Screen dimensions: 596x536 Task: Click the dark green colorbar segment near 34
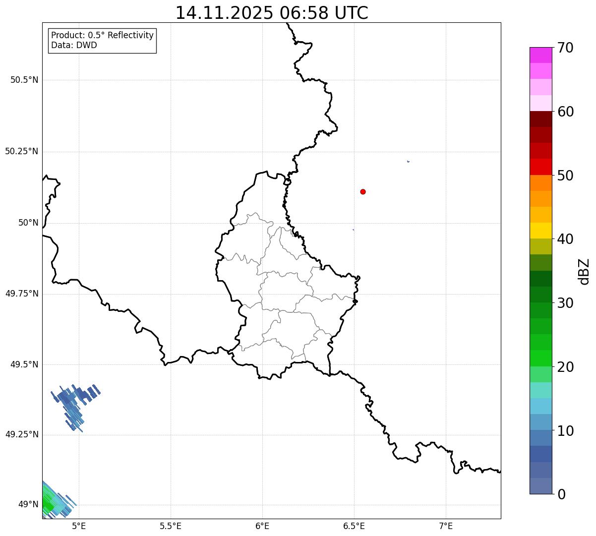pos(540,279)
